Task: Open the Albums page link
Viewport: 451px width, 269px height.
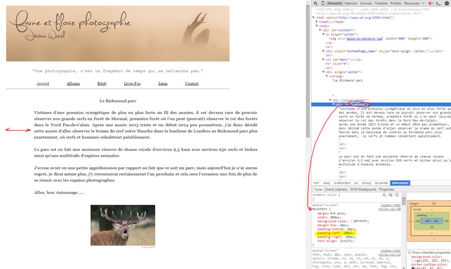Action: (73, 84)
